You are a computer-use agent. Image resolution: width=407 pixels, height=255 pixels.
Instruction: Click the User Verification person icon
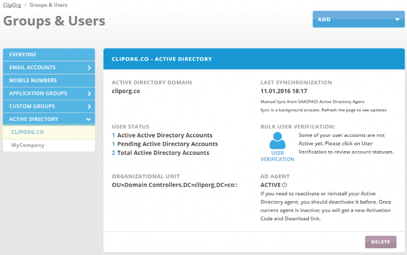pyautogui.click(x=277, y=140)
